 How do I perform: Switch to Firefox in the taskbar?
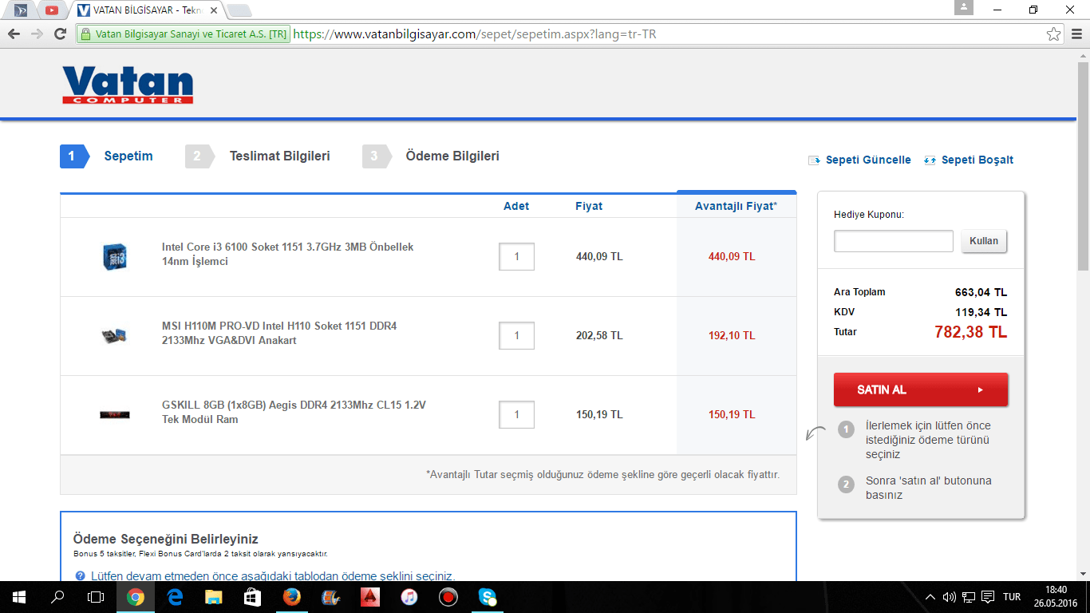[x=292, y=597]
